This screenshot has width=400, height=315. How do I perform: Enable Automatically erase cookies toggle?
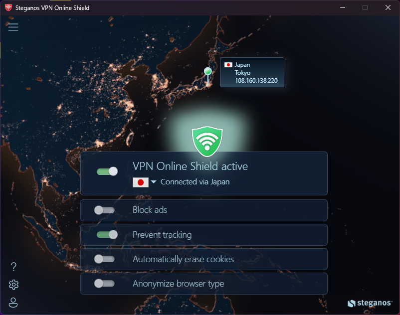coord(104,259)
